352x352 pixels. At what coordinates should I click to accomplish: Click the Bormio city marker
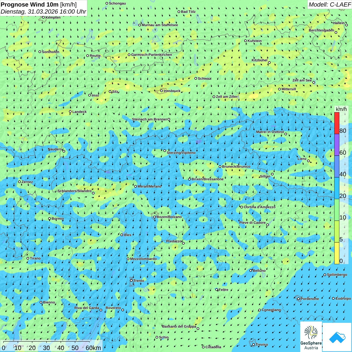[x=50, y=219]
